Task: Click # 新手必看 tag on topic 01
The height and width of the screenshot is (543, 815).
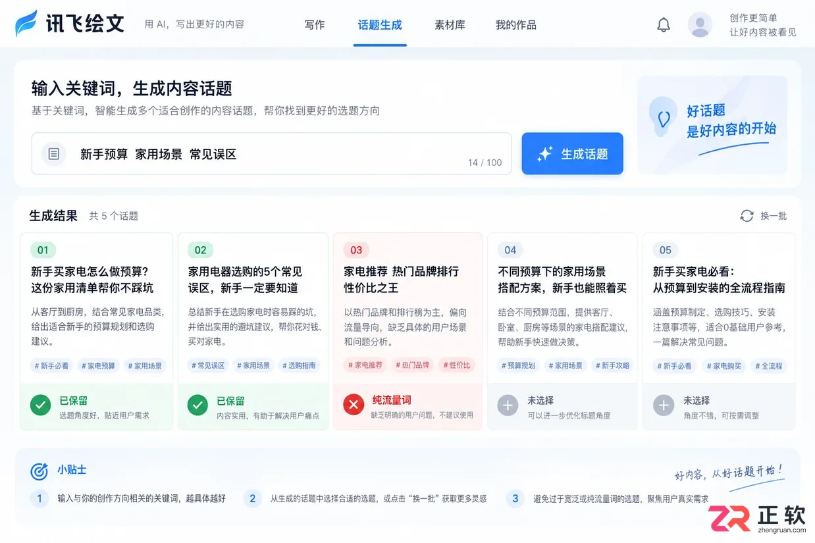Action: click(52, 365)
